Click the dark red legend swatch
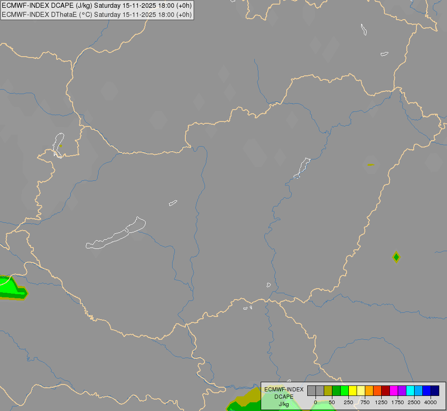This screenshot has height=411, width=447. pos(386,391)
